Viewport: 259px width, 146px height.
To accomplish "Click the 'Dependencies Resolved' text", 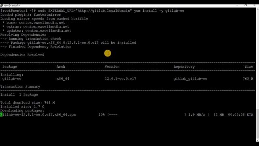I will coord(22,55).
